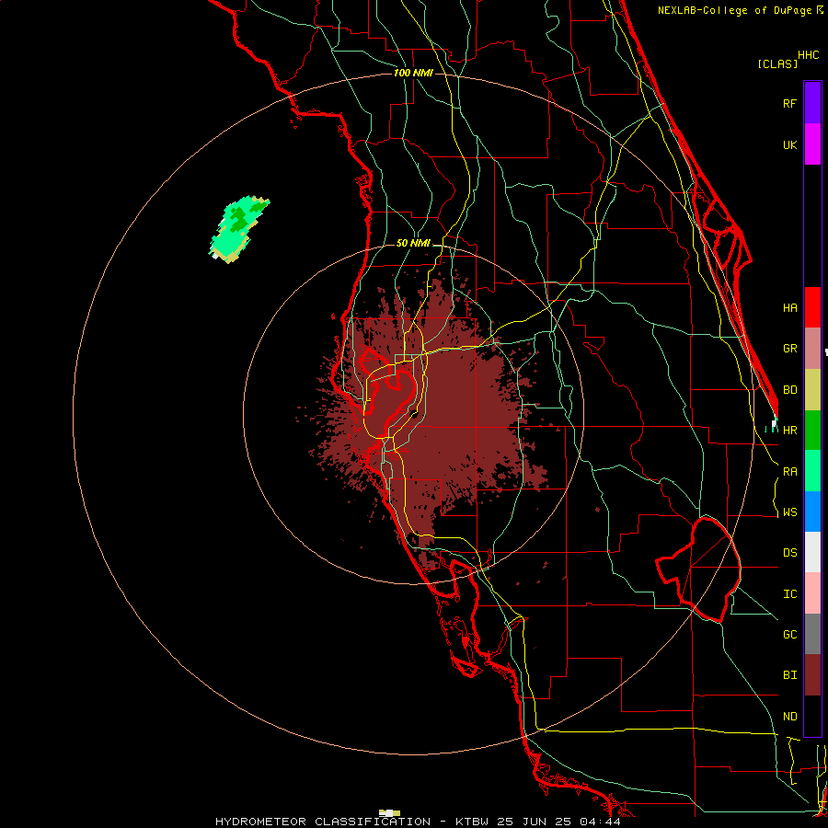Click the 'DS' legend label
828x828 pixels.
click(789, 553)
